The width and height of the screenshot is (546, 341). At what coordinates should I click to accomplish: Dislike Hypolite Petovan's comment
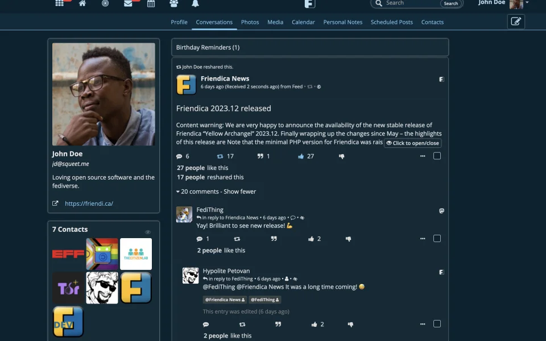click(x=350, y=325)
